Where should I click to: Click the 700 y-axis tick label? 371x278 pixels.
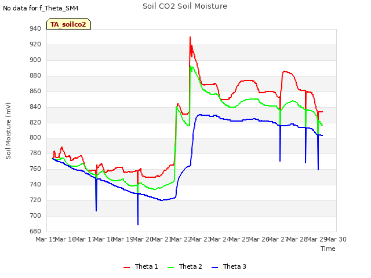35,215
